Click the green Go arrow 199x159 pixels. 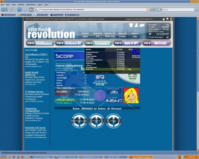tap(154, 10)
